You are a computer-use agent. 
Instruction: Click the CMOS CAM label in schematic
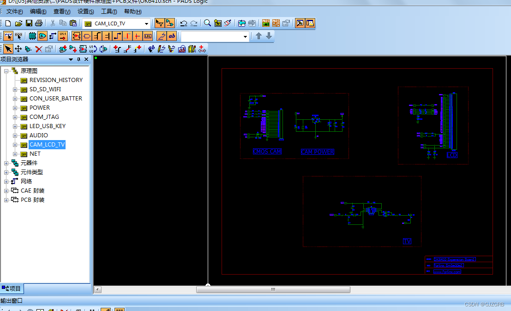tap(267, 151)
